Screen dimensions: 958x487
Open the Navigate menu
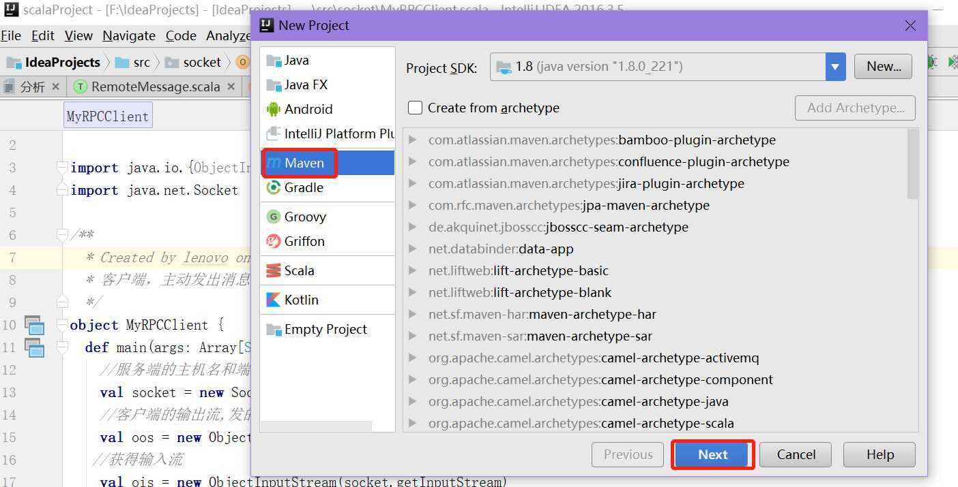pyautogui.click(x=129, y=36)
